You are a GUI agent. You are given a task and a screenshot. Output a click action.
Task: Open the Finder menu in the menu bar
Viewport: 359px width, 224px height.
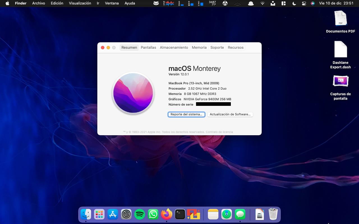pyautogui.click(x=21, y=3)
